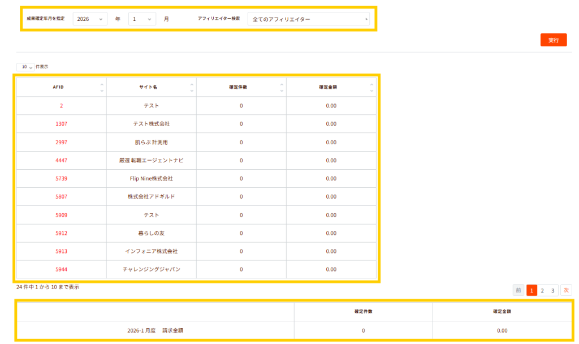The image size is (579, 344).
Task: Change the 10件表示 rows-per-page selector
Action: pyautogui.click(x=25, y=67)
